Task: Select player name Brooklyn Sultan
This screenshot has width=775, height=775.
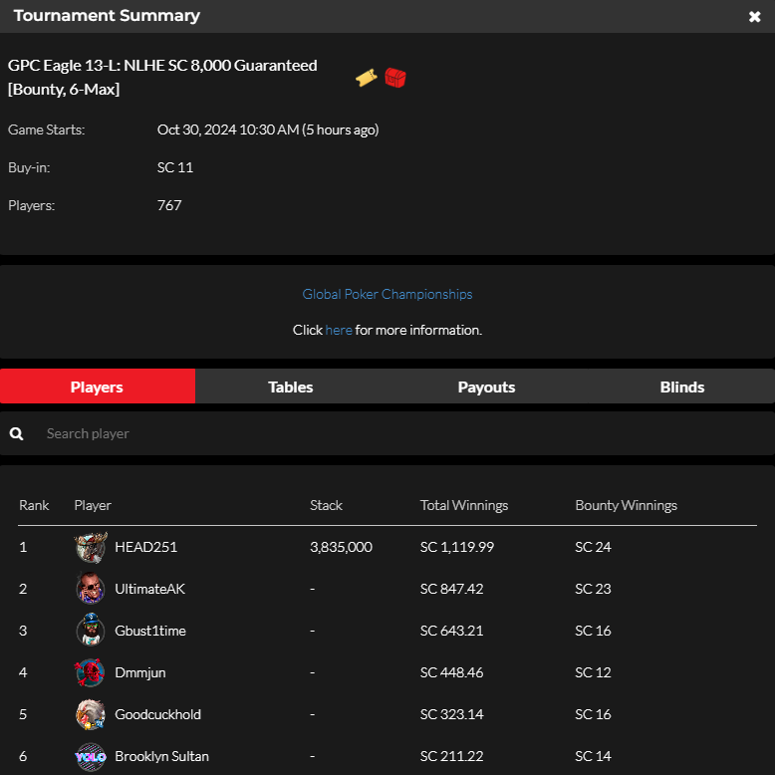Action: point(161,756)
